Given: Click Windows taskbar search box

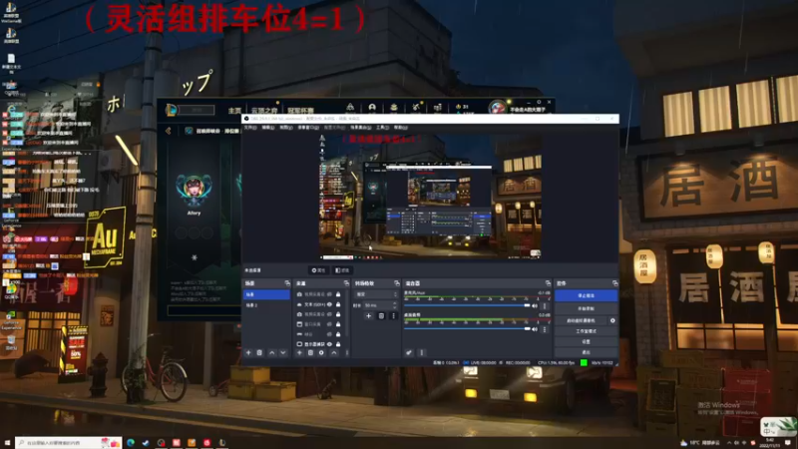Looking at the screenshot, I should [69, 443].
